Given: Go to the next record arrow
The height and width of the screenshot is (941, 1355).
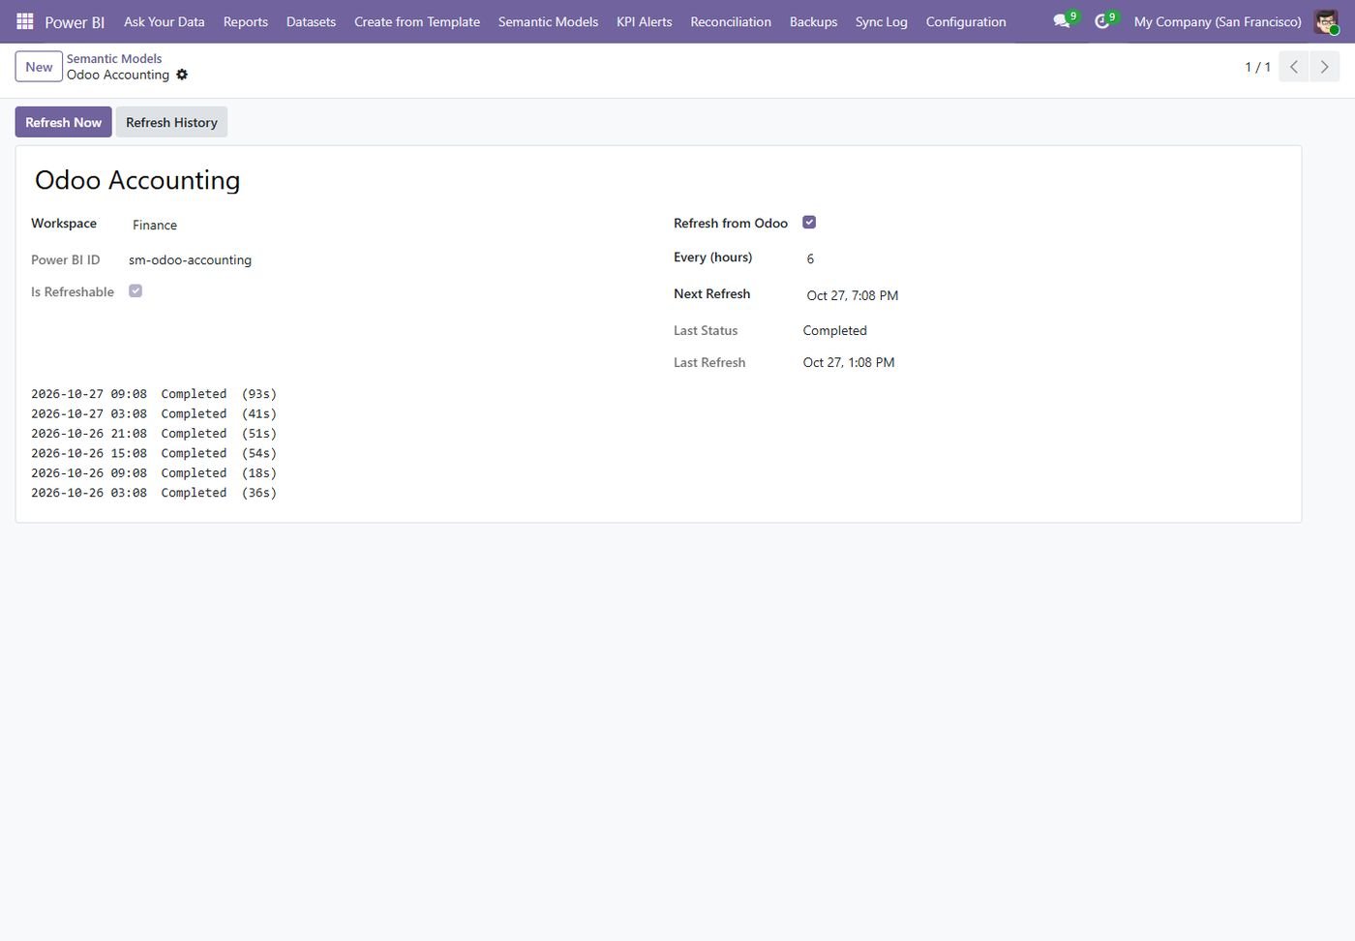Looking at the screenshot, I should (x=1325, y=67).
